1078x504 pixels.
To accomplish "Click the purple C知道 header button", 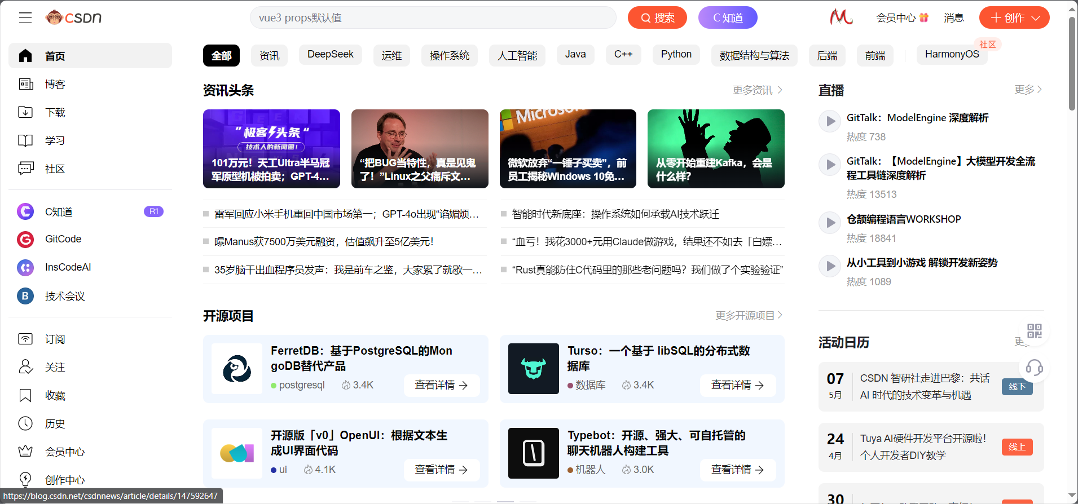I will (x=728, y=17).
